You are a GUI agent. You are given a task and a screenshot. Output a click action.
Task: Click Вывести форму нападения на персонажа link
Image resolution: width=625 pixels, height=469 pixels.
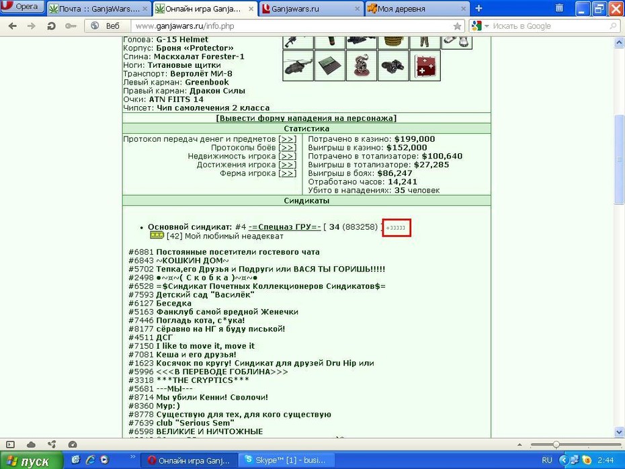click(306, 118)
